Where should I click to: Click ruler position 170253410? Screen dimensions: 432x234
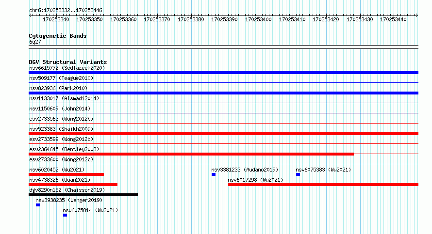coord(292,19)
